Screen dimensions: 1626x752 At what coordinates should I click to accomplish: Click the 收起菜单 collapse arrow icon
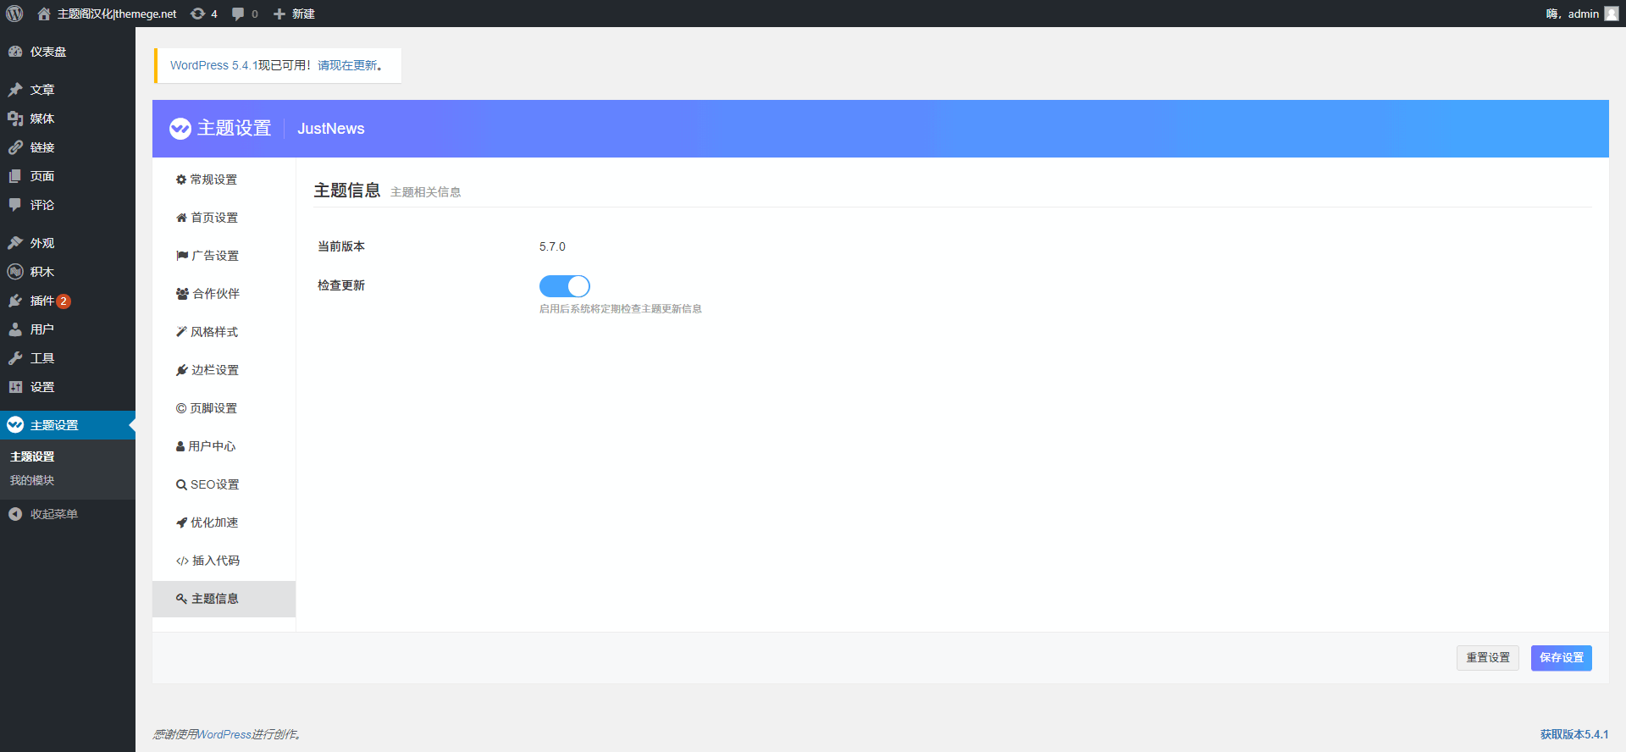tap(15, 514)
